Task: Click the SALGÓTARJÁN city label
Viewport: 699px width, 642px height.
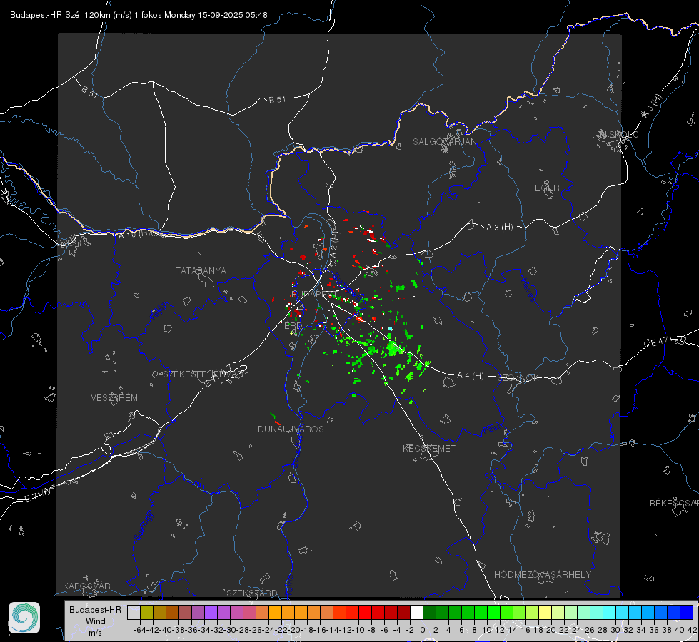Action: pos(444,142)
